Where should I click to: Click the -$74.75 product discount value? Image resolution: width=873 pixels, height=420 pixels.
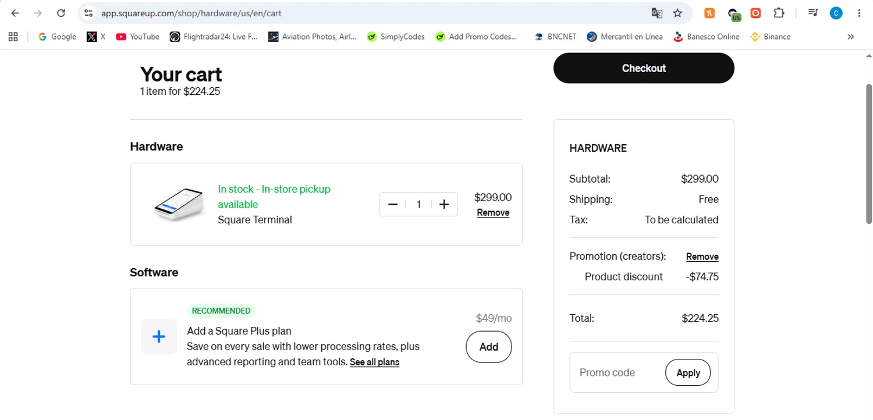click(x=702, y=277)
